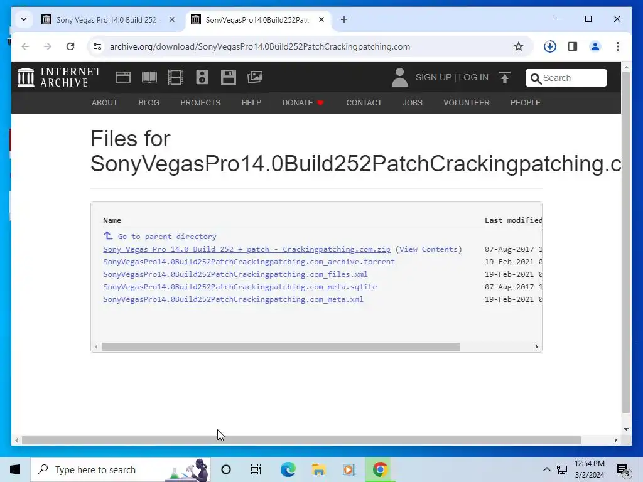643x482 pixels.
Task: Open Chrome downloads icon
Action: (x=550, y=46)
